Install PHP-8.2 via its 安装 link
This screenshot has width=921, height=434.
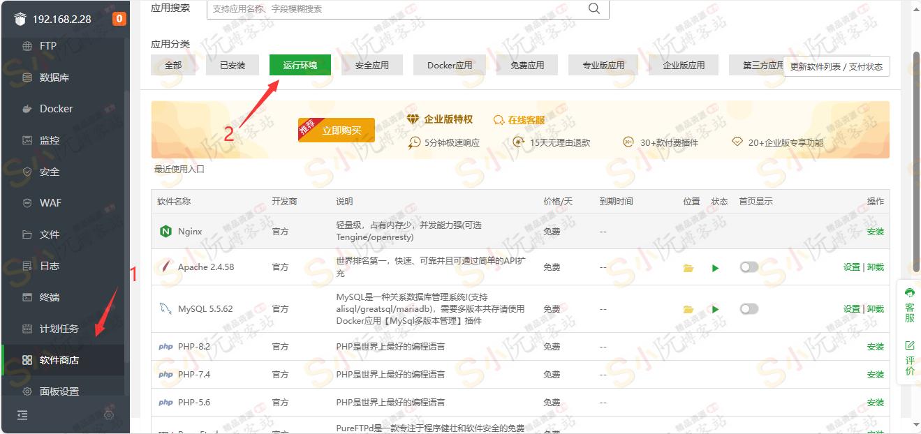[876, 347]
